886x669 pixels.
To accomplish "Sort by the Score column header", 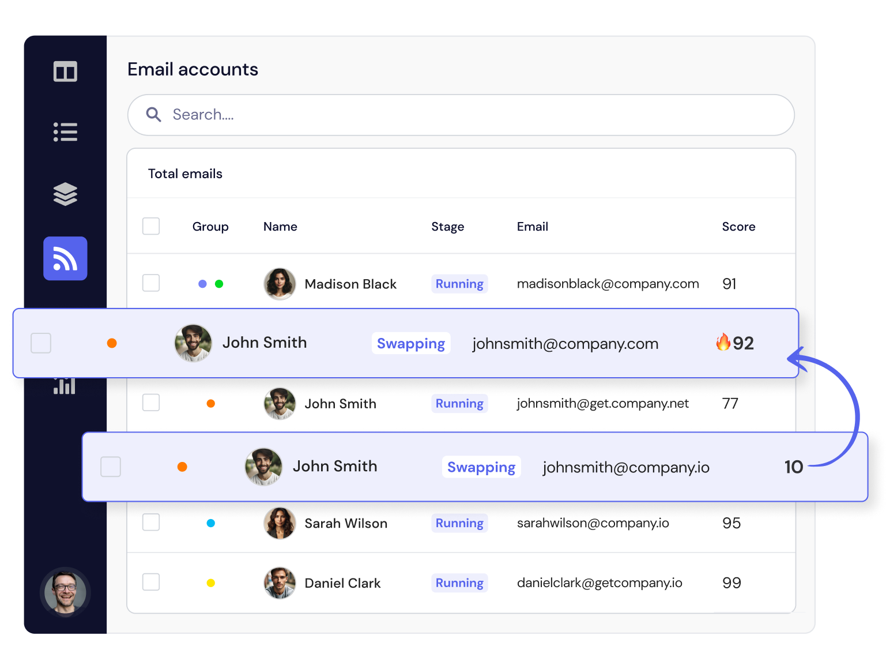I will click(x=738, y=227).
